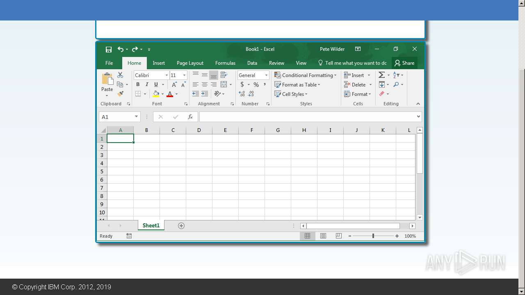Toggle Wrap Text in Alignment group
The width and height of the screenshot is (525, 295).
224,75
